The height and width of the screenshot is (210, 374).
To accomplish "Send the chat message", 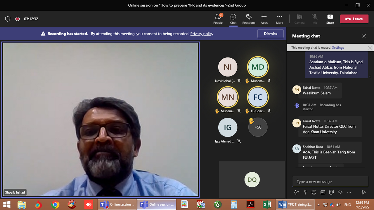I will click(x=364, y=192).
